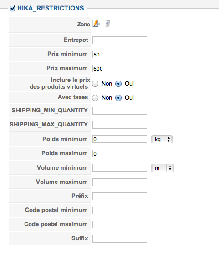Select Oui for Avec taxes
Viewport: 219px width, 253px height.
coord(118,98)
